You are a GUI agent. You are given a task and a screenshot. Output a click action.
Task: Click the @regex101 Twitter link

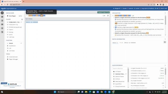tap(117, 8)
